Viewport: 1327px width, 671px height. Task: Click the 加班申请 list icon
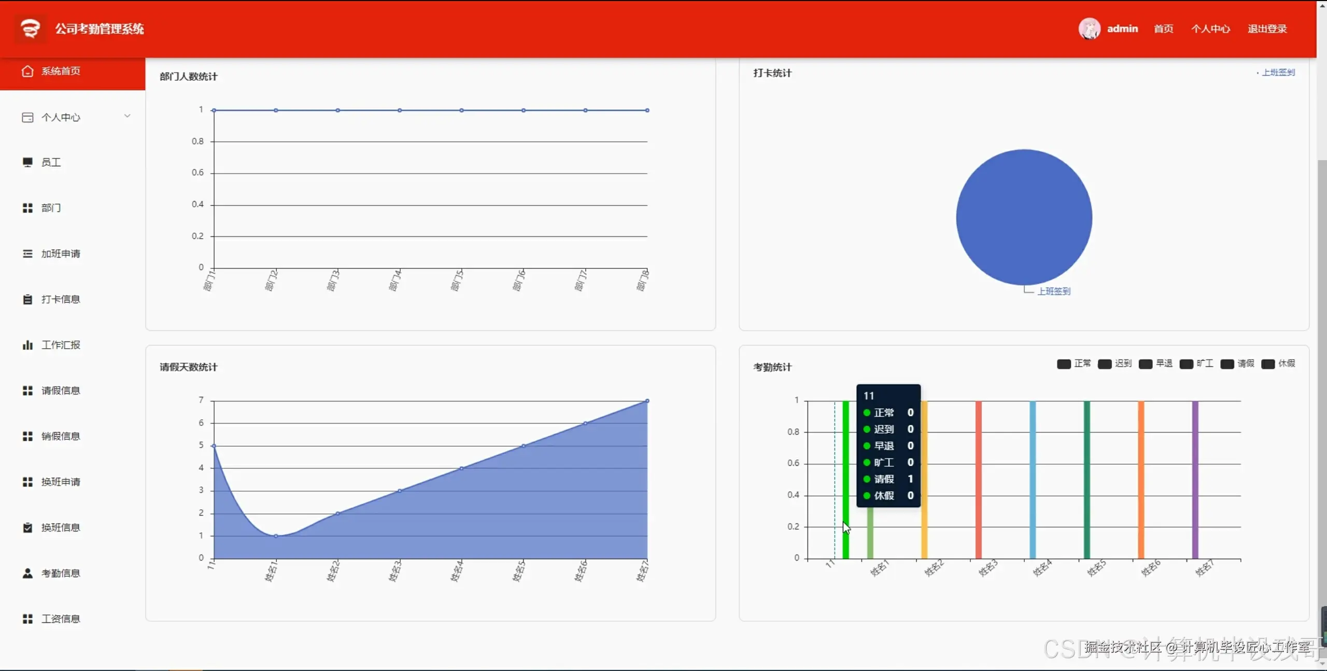(27, 253)
